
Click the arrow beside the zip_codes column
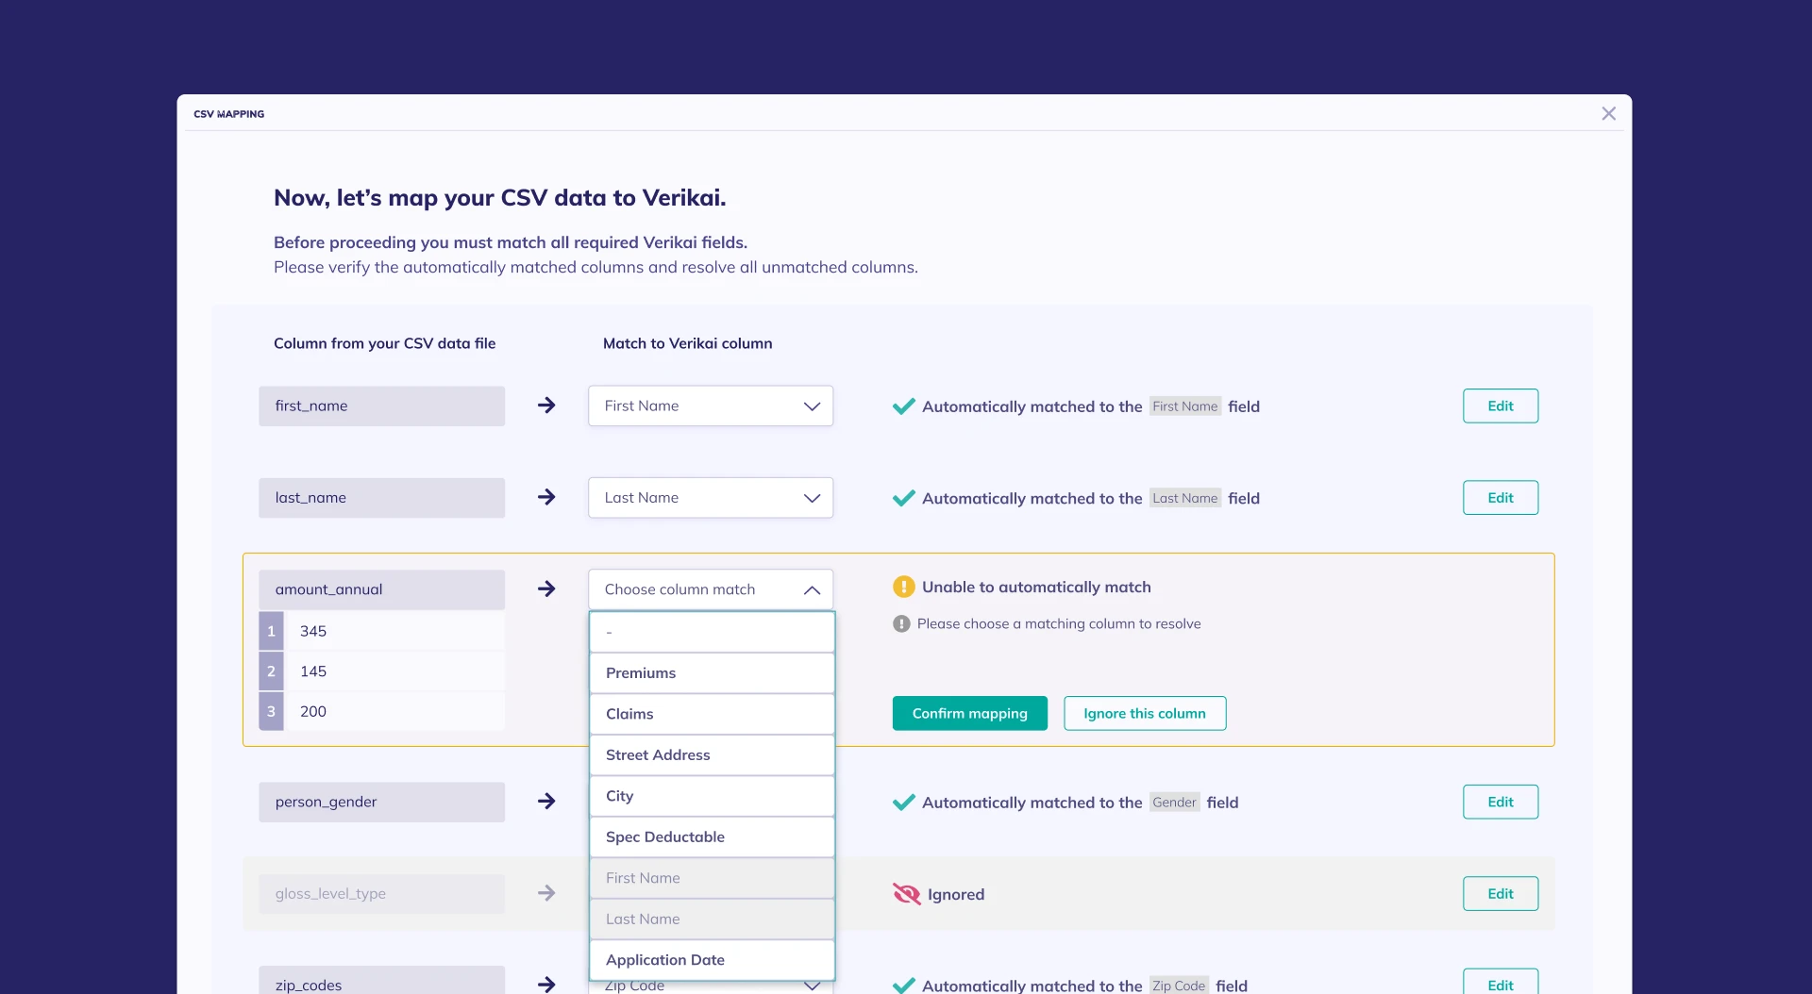coord(547,985)
